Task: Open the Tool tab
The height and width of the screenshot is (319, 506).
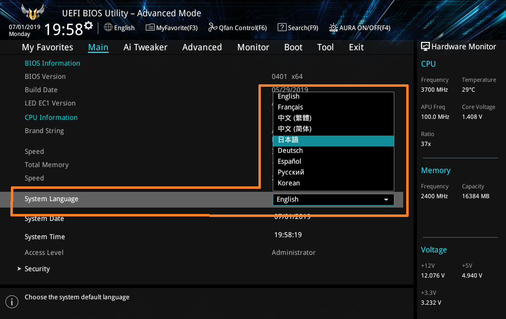Action: [325, 47]
